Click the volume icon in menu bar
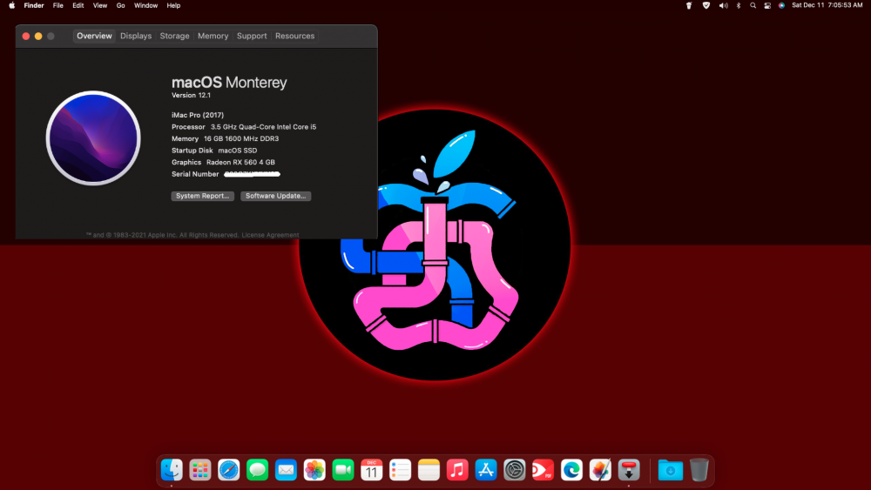This screenshot has height=490, width=871. [723, 5]
